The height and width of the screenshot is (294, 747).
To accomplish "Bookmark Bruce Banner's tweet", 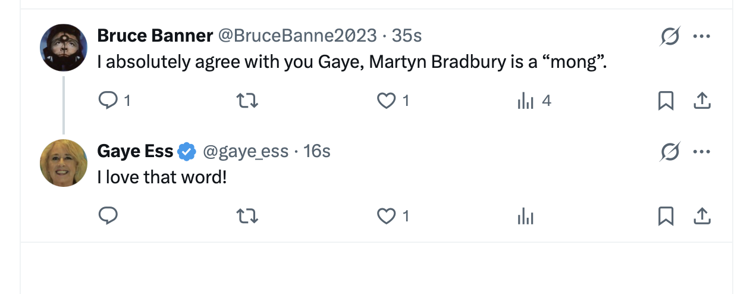I will pos(666,102).
